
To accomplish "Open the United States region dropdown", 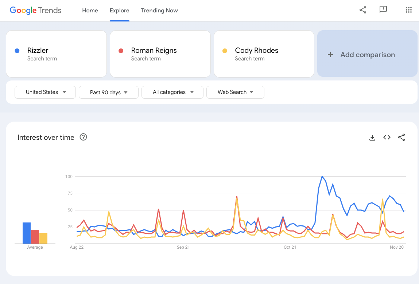I will (45, 92).
